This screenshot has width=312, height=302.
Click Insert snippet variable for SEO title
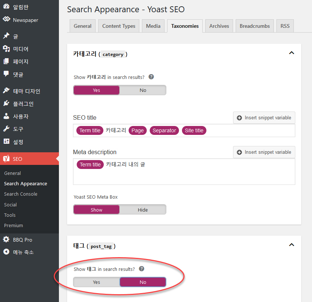click(264, 118)
